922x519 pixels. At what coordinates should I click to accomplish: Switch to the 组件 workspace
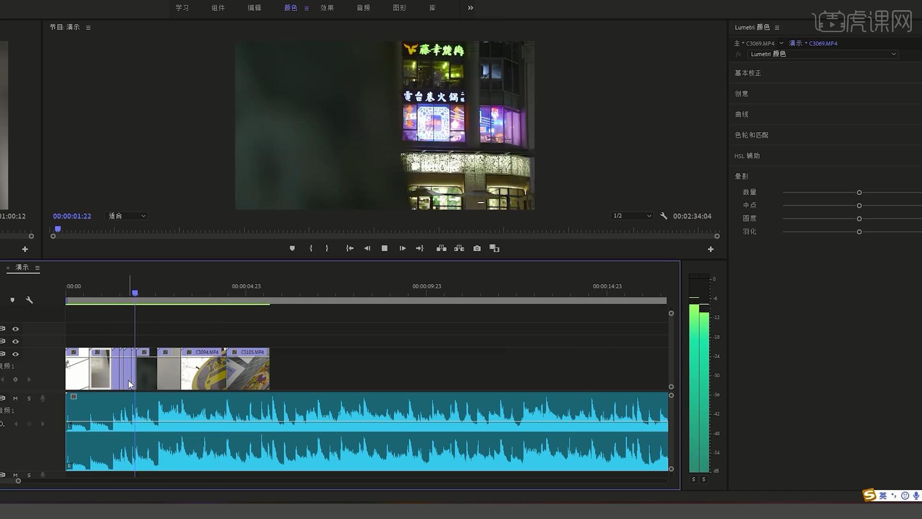[x=218, y=8]
